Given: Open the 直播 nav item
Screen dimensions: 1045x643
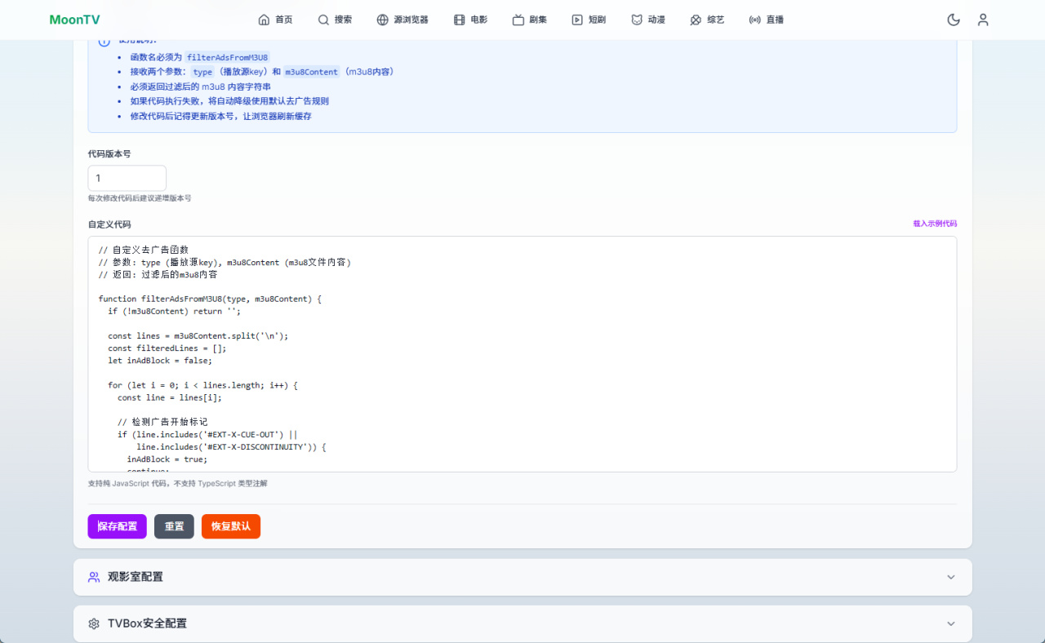Looking at the screenshot, I should 767,20.
